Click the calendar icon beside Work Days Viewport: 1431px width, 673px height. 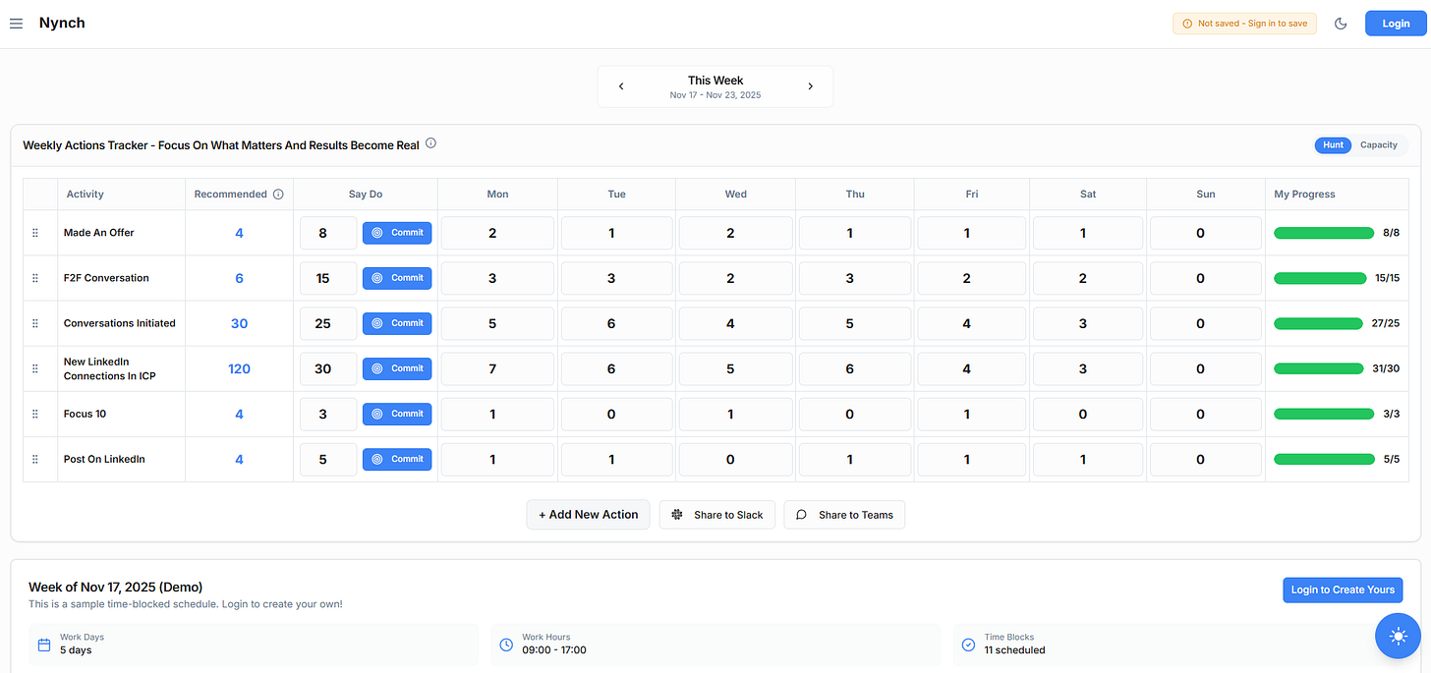pos(44,645)
